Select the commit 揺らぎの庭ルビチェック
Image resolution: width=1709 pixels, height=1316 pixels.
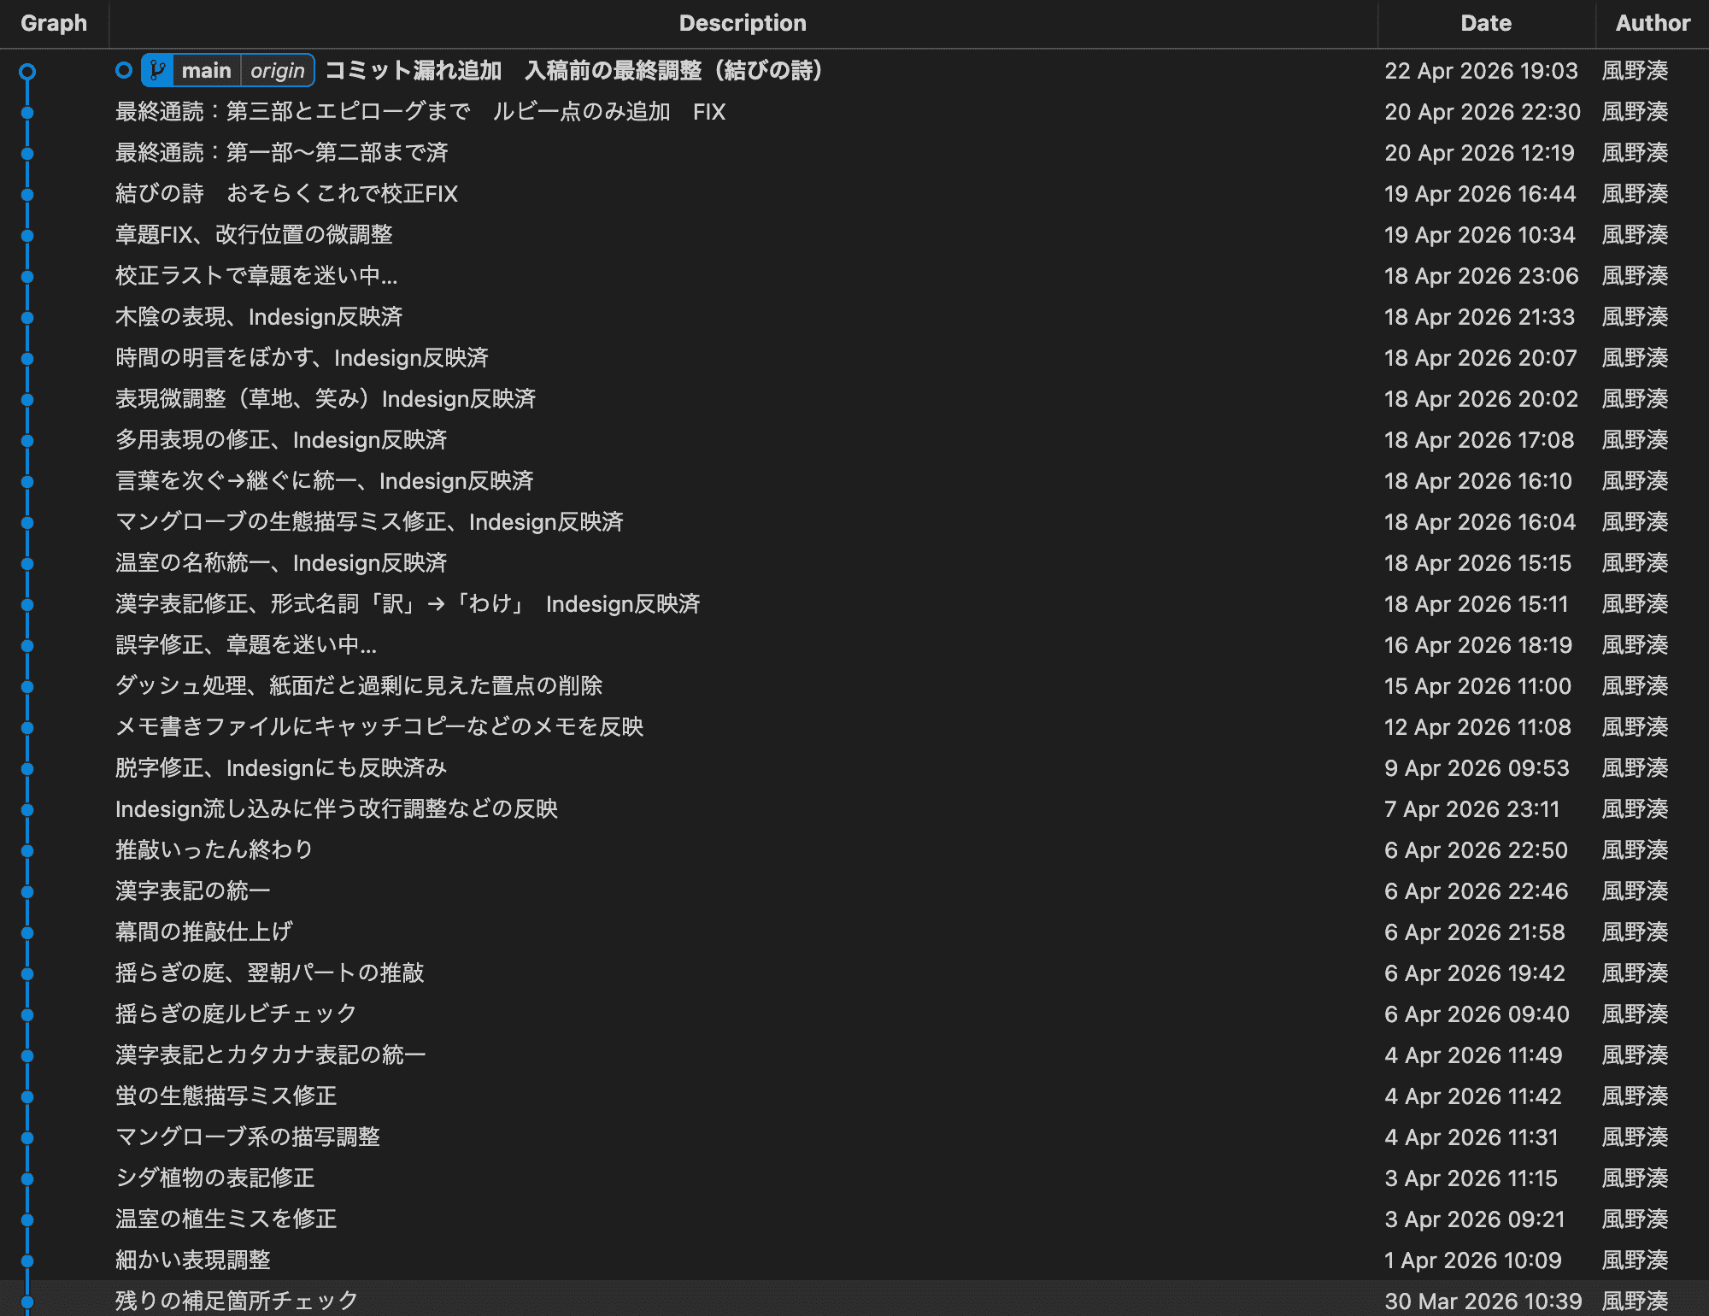point(235,1013)
